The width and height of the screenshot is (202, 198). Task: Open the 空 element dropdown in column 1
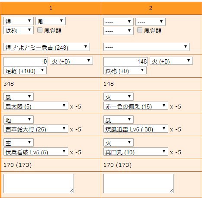pyautogui.click(x=19, y=142)
